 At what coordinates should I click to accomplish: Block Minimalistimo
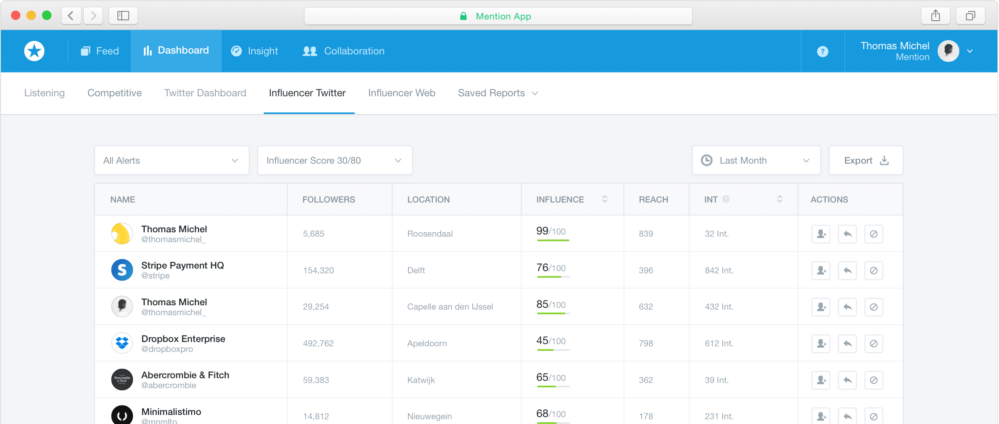pos(874,416)
